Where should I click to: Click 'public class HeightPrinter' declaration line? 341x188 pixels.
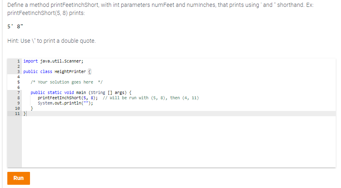[x=57, y=71]
